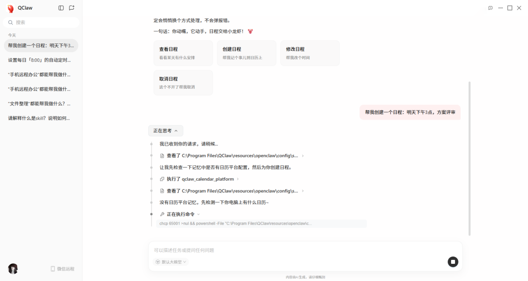
Task: Open 微信远程 phone remote option
Action: (62, 269)
